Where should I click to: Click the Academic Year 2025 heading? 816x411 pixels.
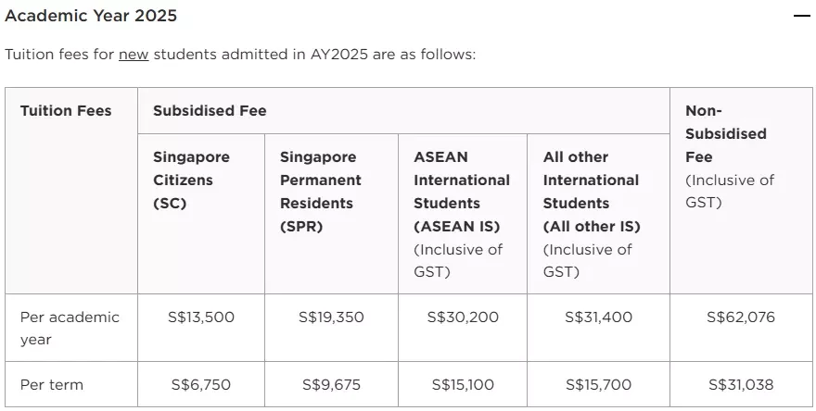(x=91, y=16)
